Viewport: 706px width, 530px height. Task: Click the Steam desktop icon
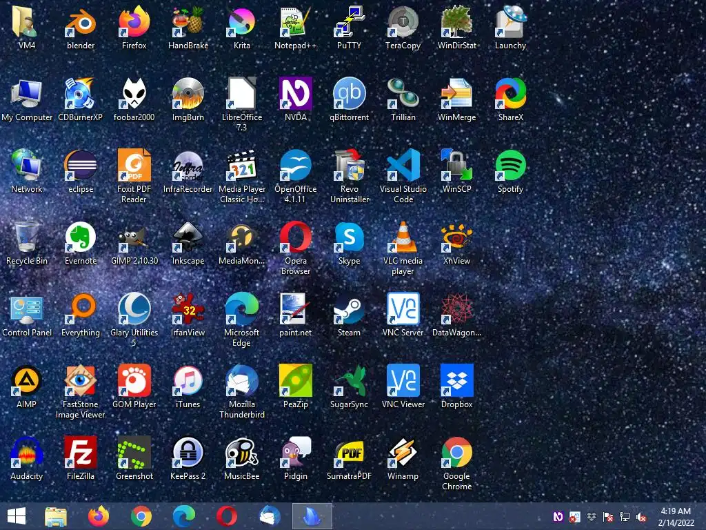click(x=349, y=309)
